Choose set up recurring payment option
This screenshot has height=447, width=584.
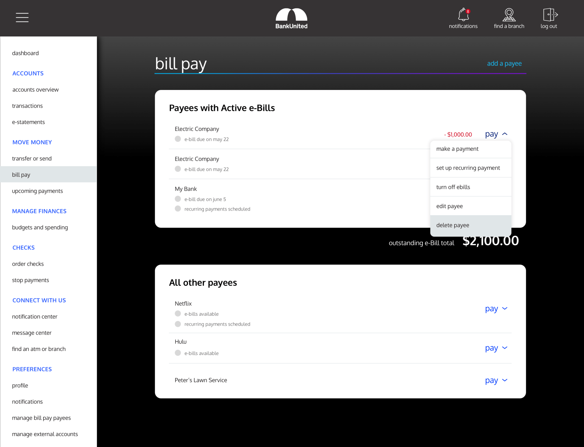tap(468, 168)
